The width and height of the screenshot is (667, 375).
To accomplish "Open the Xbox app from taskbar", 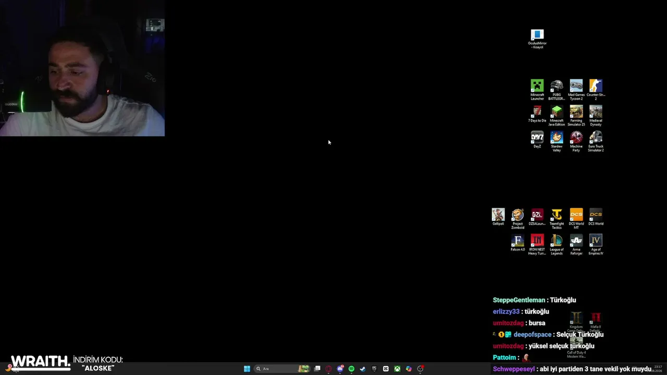I will click(x=397, y=369).
